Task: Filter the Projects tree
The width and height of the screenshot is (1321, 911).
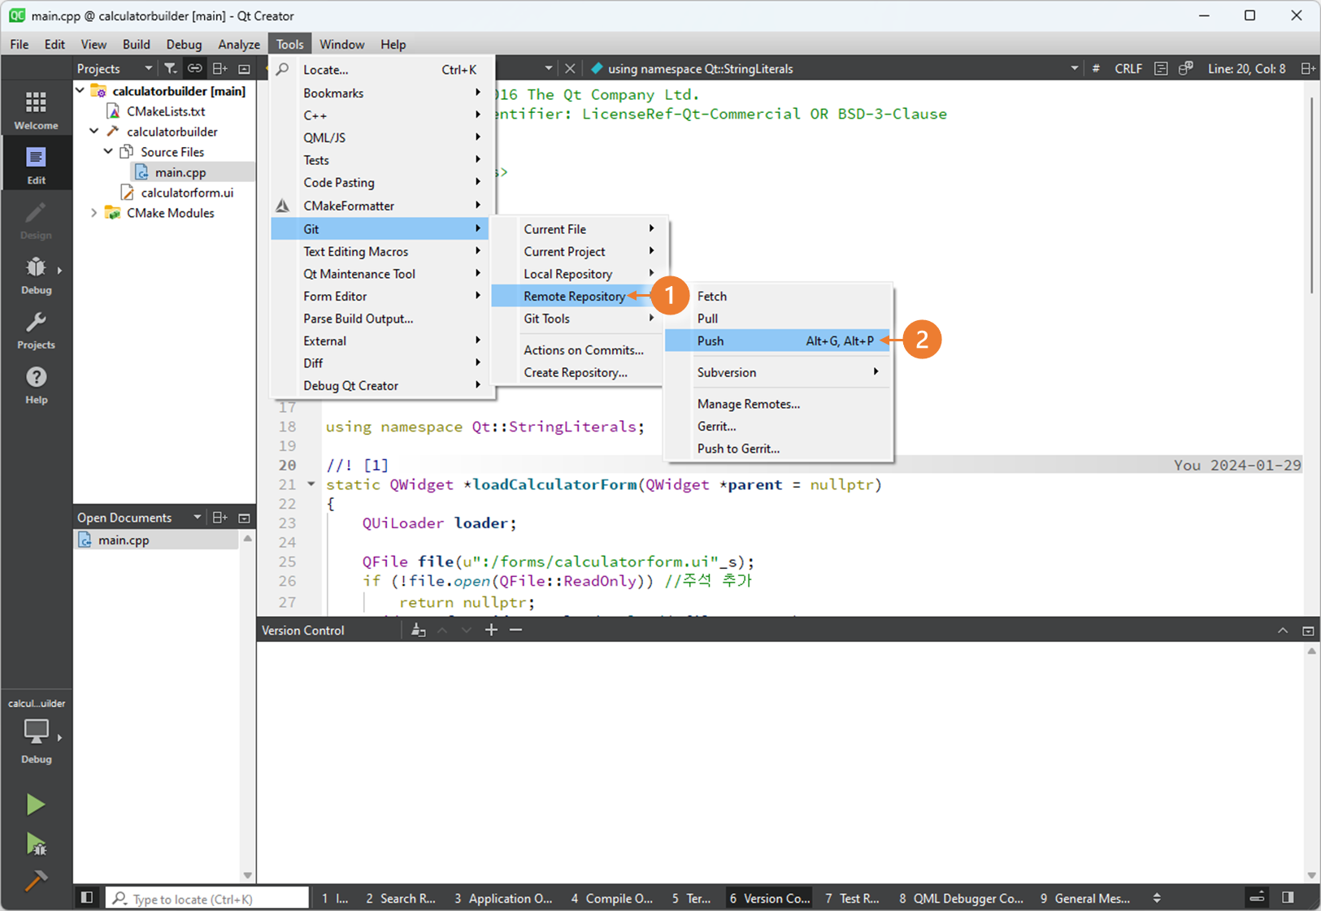Action: point(170,68)
